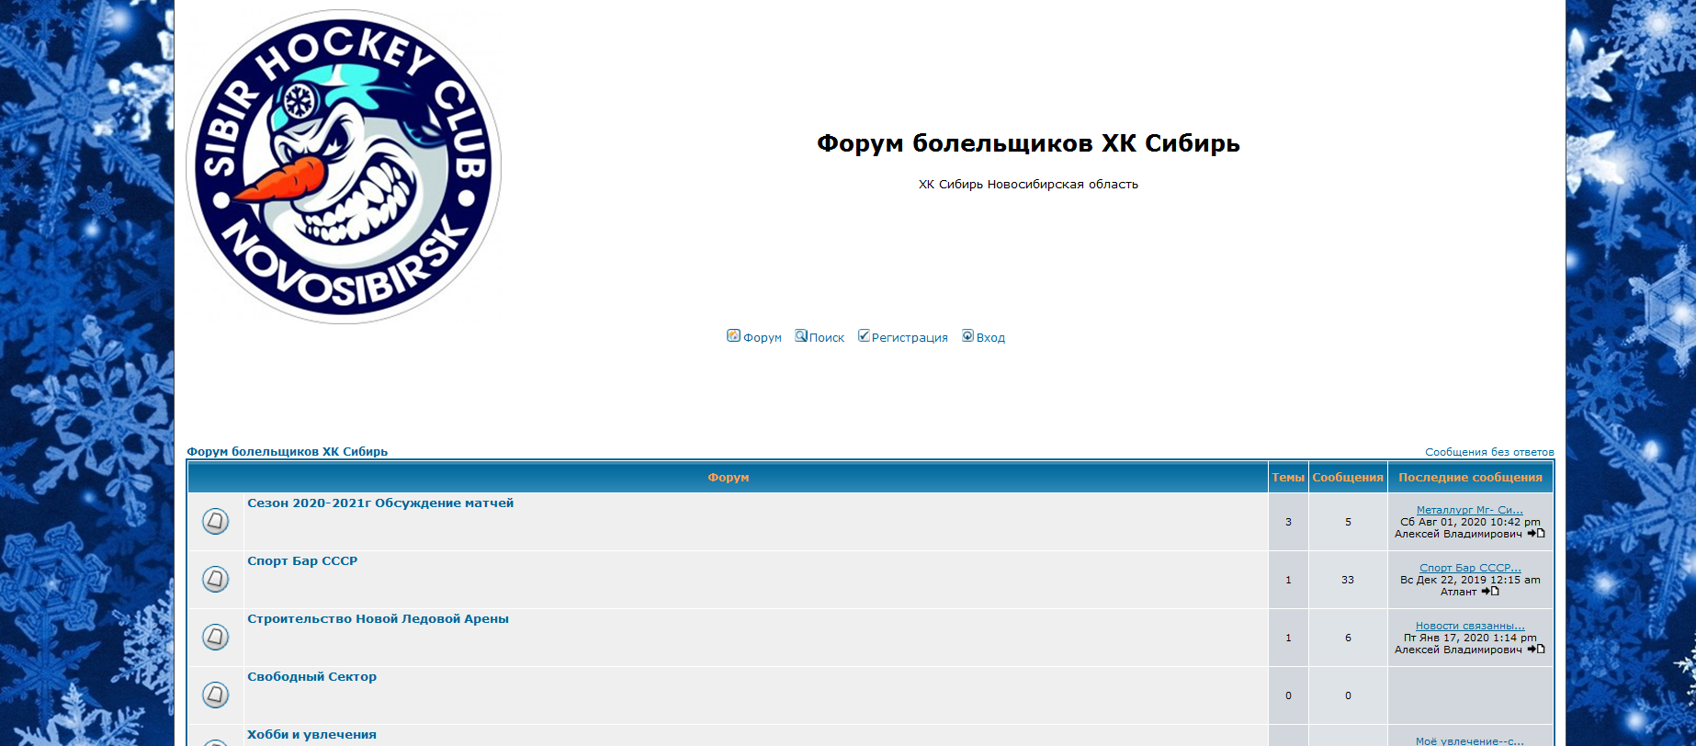This screenshot has width=1696, height=746.
Task: Open Строительство Новой Ледовой Арены forum
Action: click(x=378, y=619)
